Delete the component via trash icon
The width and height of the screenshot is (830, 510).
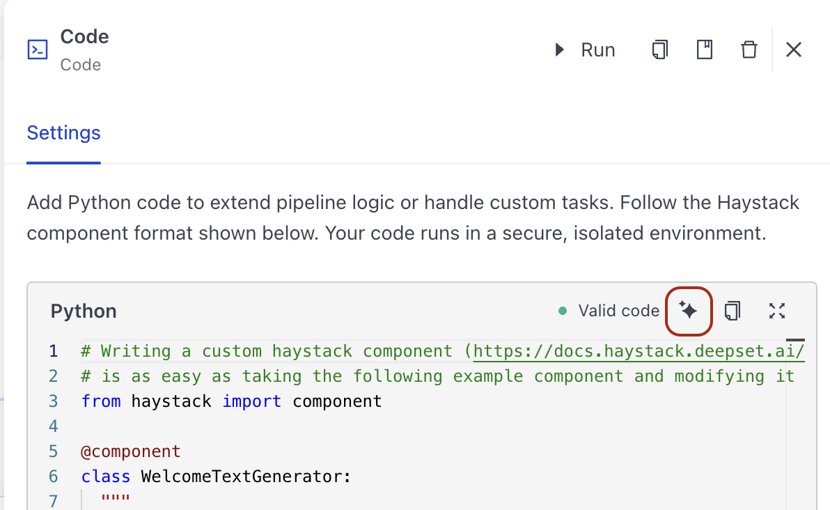[x=749, y=49]
